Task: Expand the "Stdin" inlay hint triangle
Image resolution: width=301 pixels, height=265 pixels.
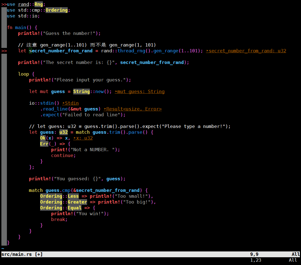Action: 64,103
